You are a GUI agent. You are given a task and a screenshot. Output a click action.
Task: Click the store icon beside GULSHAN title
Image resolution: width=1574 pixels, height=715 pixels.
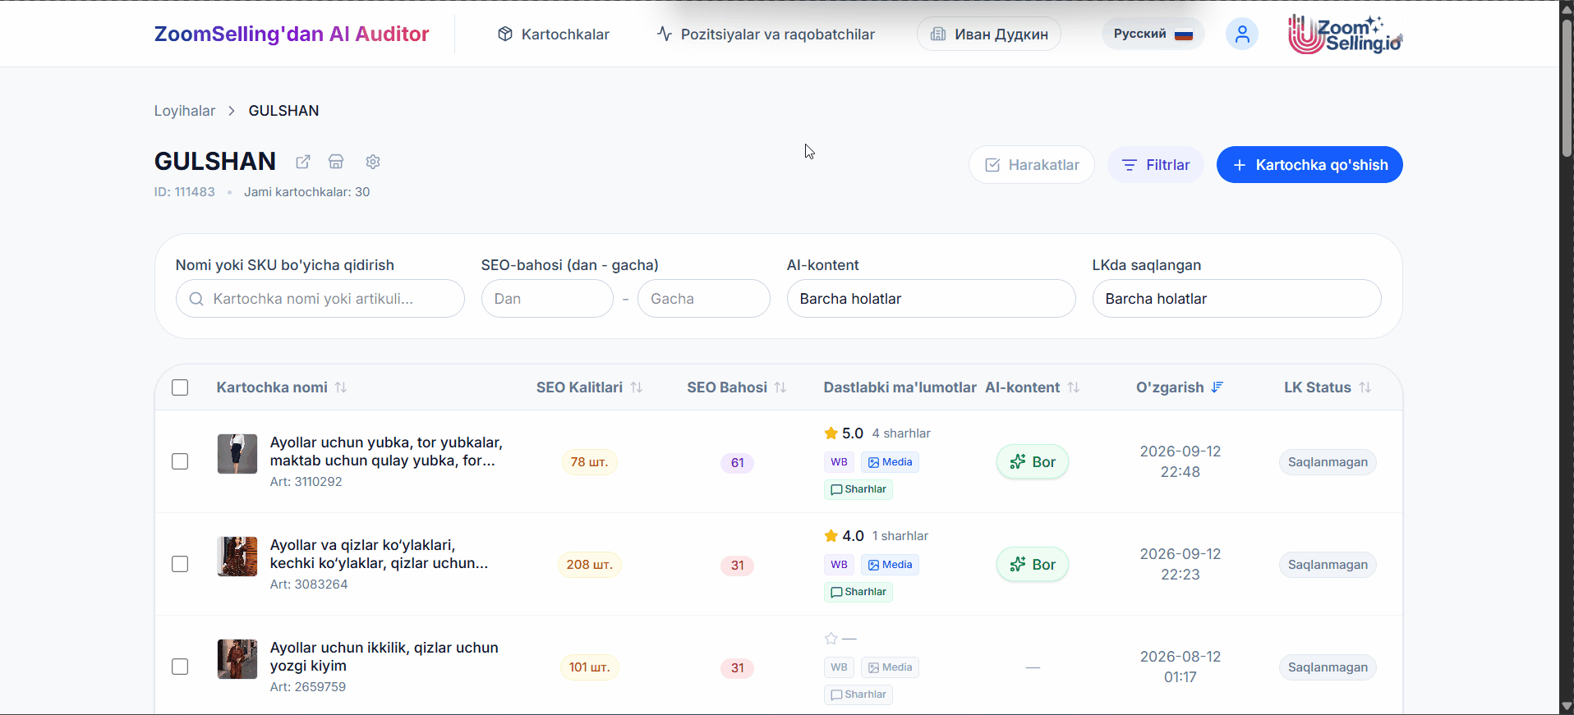(336, 162)
